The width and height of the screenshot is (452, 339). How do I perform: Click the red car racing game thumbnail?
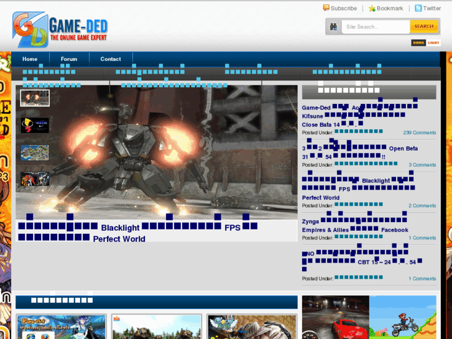pos(336,317)
